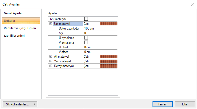Toggle the U aynalama checkbox
The image size is (197, 109).
click(x=86, y=38)
